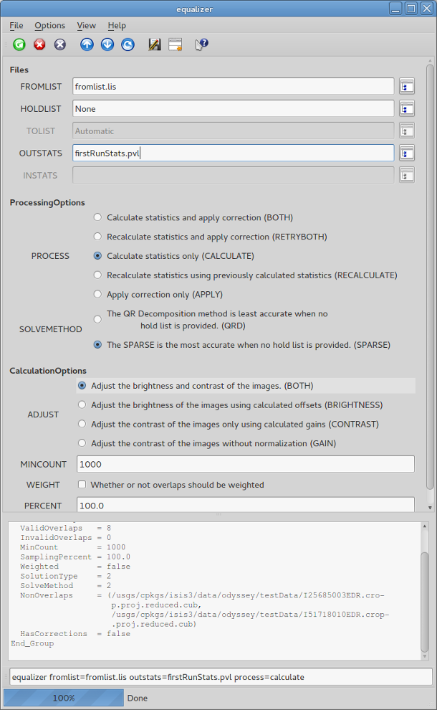The height and width of the screenshot is (710, 437).
Task: Click the blue circular reset parameters icon
Action: (x=128, y=44)
